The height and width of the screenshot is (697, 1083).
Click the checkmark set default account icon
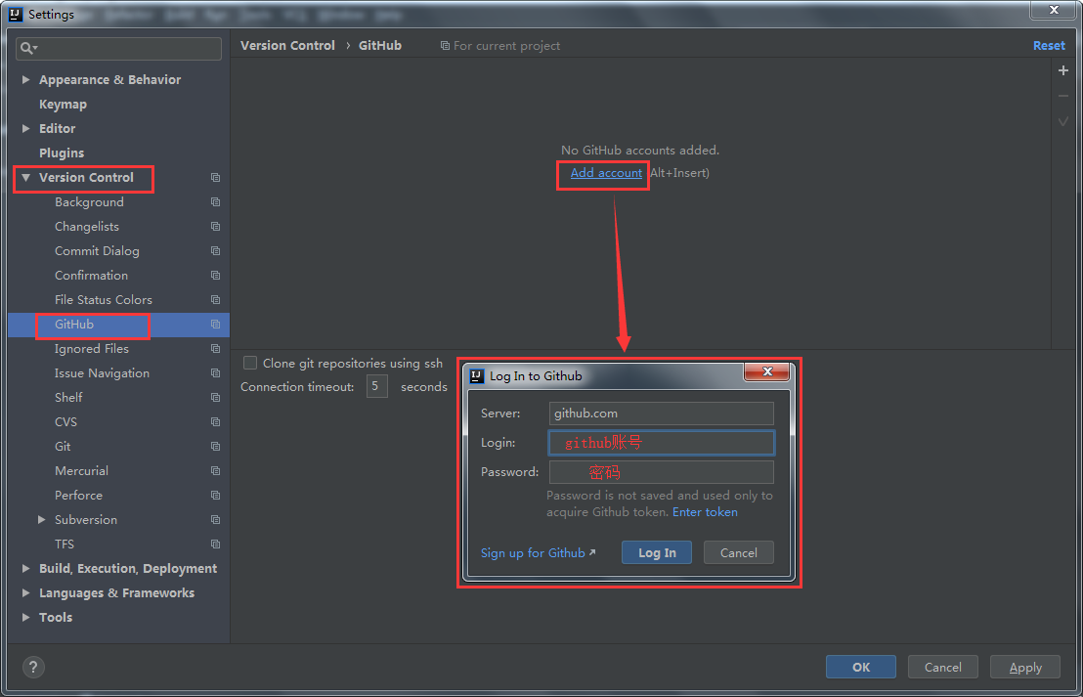[x=1063, y=121]
